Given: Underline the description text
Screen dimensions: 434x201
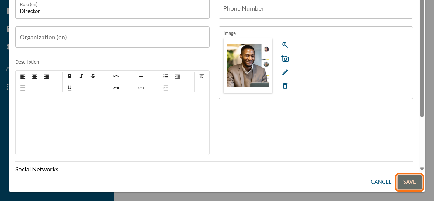Looking at the screenshot, I should coord(70,88).
